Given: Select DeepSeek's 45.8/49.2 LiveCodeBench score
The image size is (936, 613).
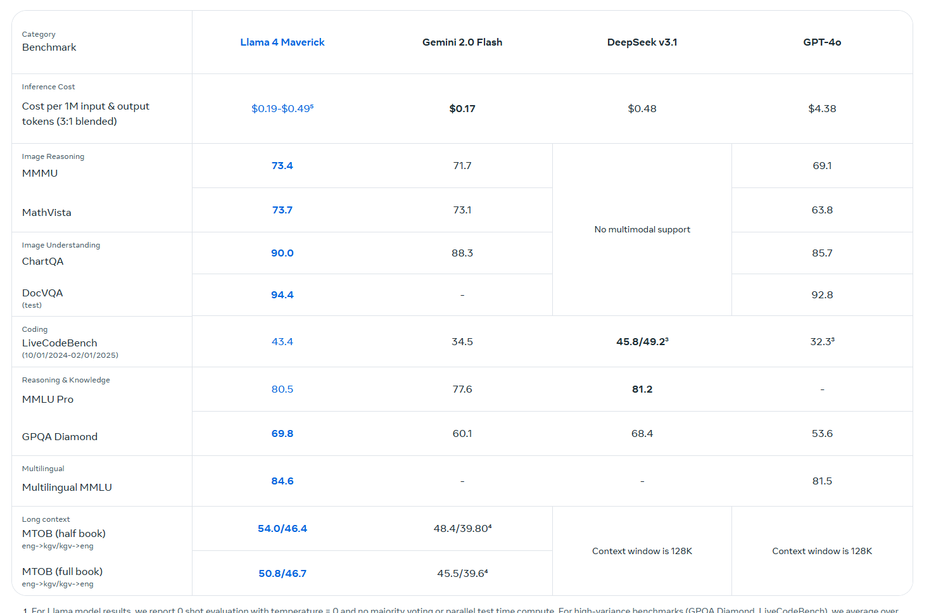Looking at the screenshot, I should (x=642, y=342).
